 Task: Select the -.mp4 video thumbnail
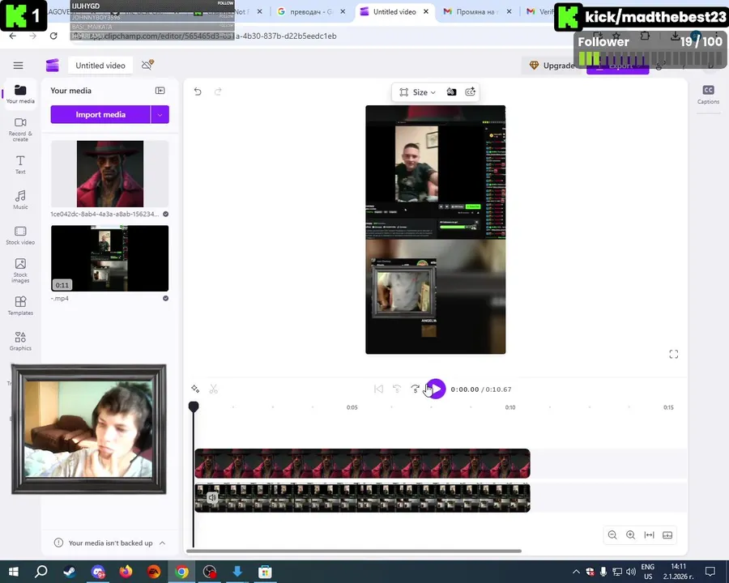pos(109,258)
